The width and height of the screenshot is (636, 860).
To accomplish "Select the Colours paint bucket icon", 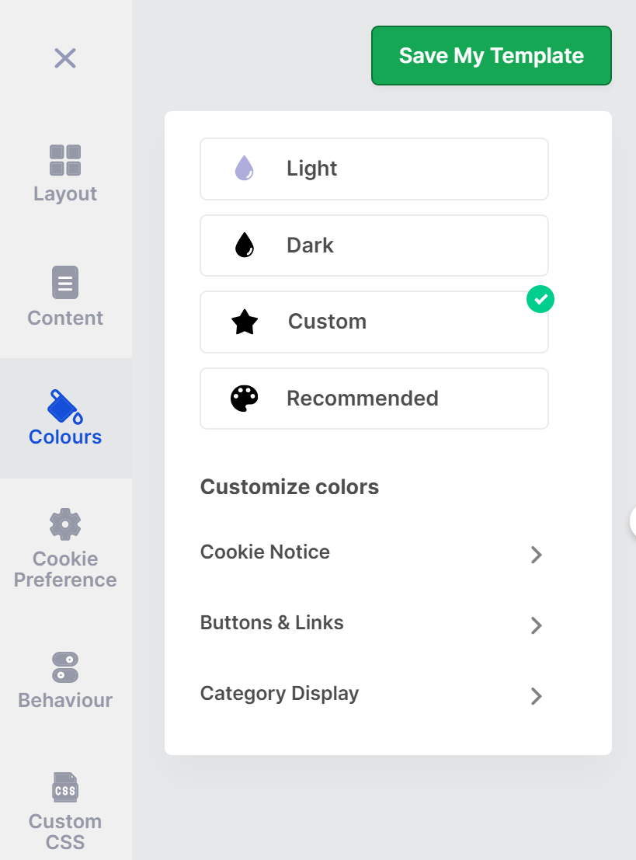I will (65, 406).
